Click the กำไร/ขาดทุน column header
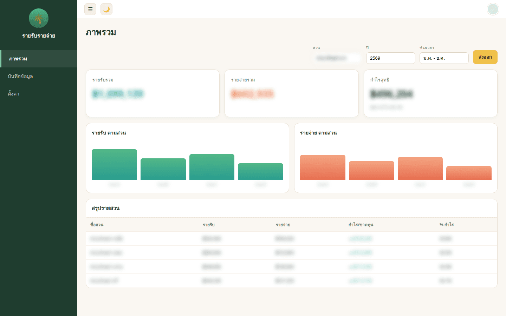Screen dimensions: 506x316 361,225
